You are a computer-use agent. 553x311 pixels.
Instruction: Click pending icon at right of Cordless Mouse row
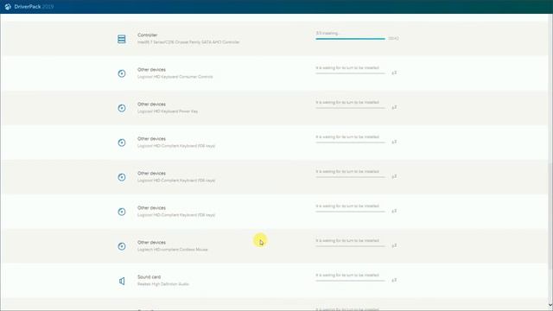(x=394, y=245)
